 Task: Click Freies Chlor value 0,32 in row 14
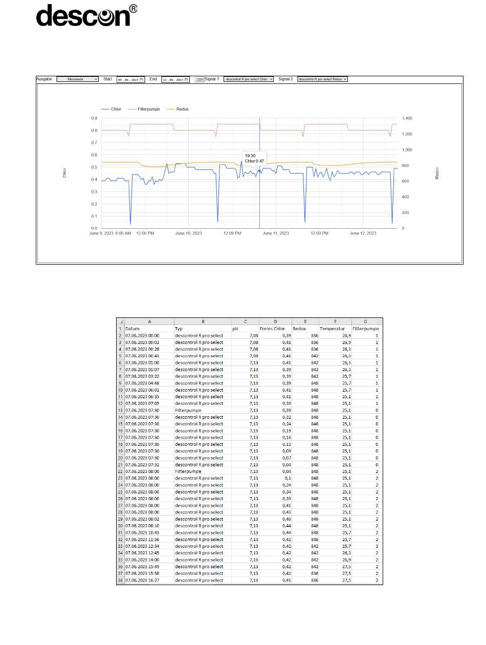(275, 417)
